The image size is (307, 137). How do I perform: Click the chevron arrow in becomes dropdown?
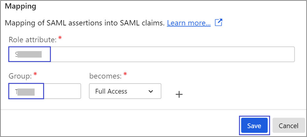click(x=151, y=91)
